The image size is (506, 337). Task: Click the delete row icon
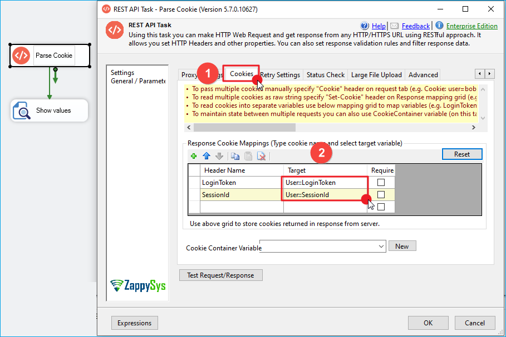pos(261,157)
